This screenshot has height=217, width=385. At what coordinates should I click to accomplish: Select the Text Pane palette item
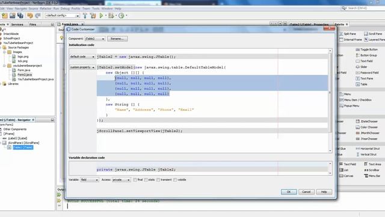coord(365,78)
